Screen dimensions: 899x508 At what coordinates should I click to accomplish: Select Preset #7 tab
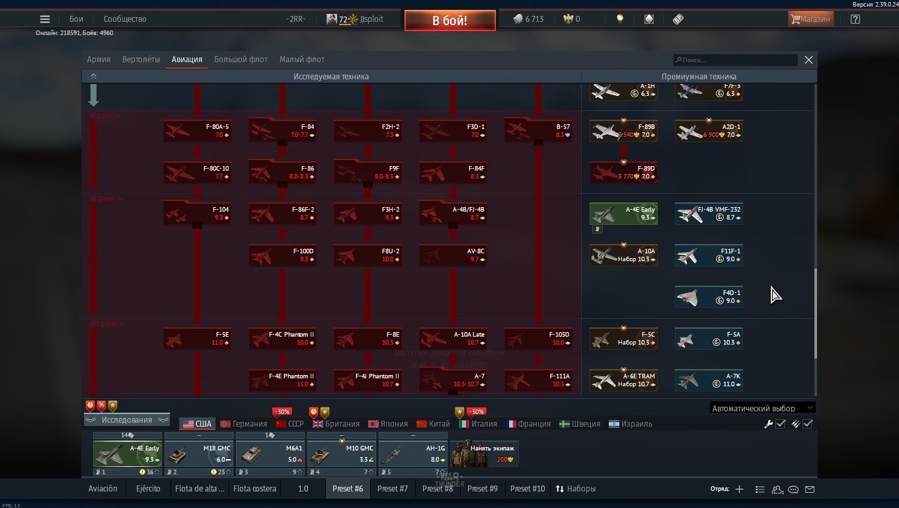[x=393, y=489]
